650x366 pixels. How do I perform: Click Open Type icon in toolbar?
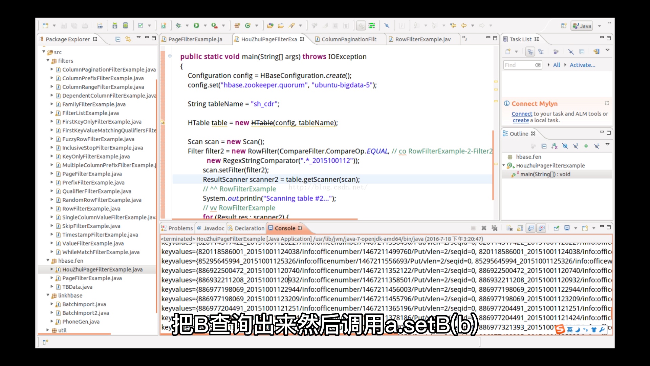point(270,25)
